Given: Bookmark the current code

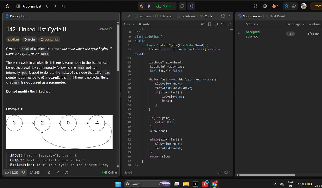Looking at the screenshot, I should tap(210, 24).
